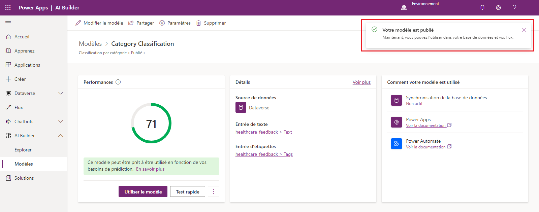Open the app launcher waffle icon
Screen dimensions: 539x212
click(x=8, y=7)
